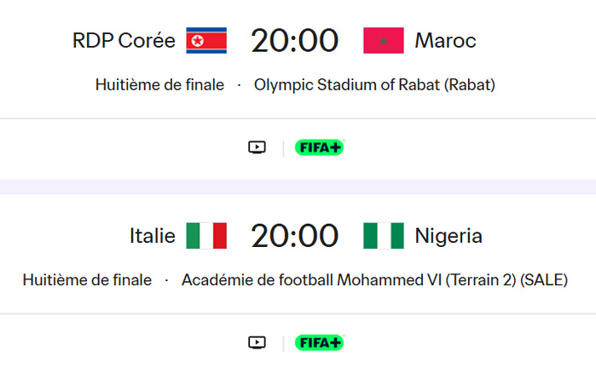Viewport: 596px width, 373px height.
Task: Click the 20:00 kickoff time for Italie–Nigeria
Action: [294, 236]
